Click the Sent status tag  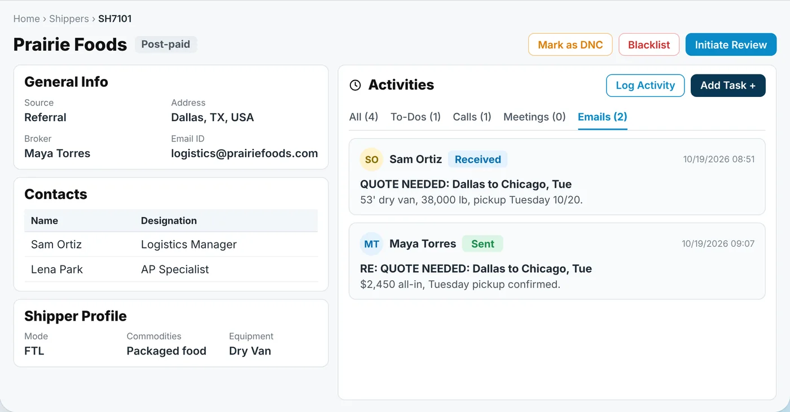482,244
